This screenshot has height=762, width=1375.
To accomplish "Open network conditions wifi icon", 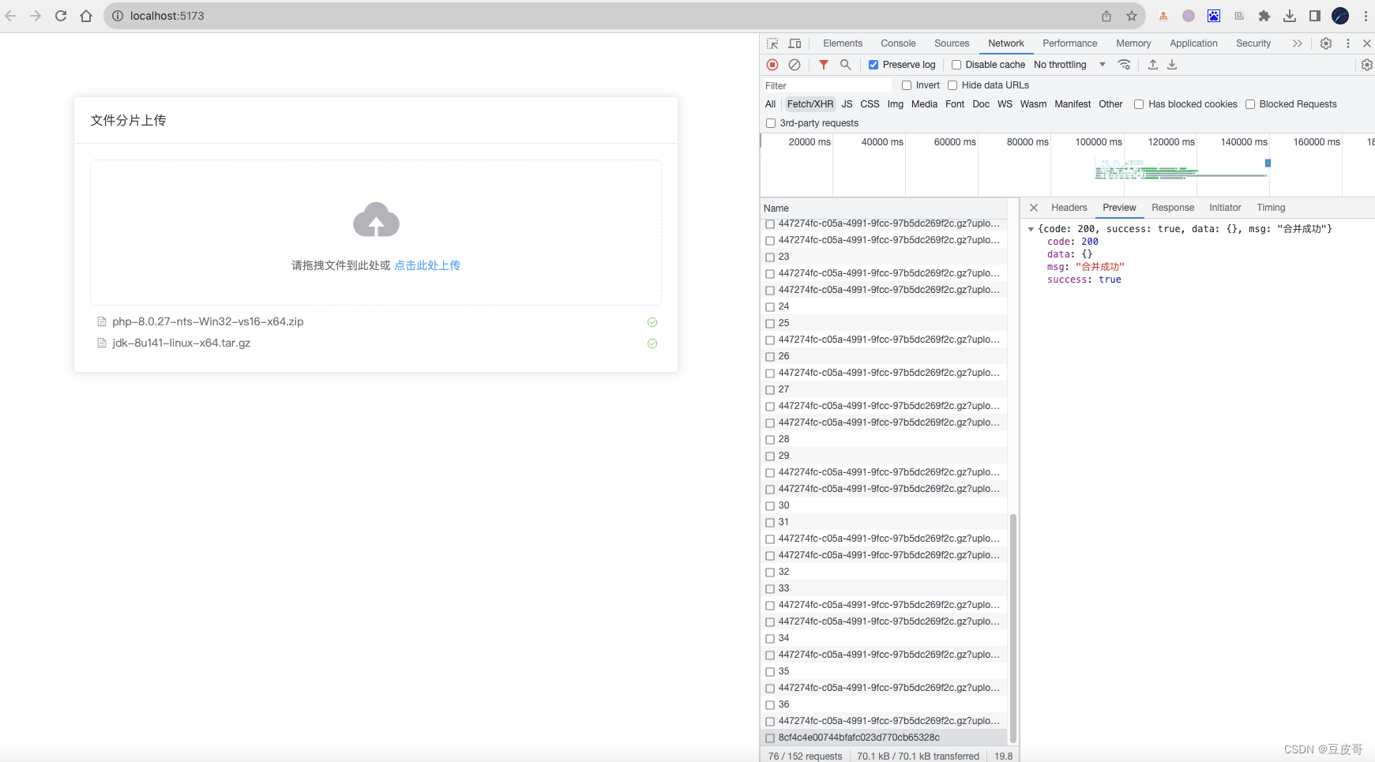I will coord(1124,65).
